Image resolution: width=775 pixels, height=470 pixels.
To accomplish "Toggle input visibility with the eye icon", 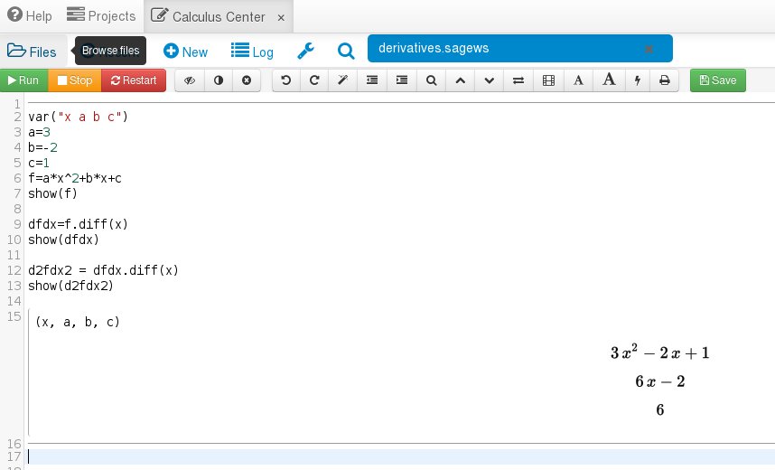I will click(190, 80).
